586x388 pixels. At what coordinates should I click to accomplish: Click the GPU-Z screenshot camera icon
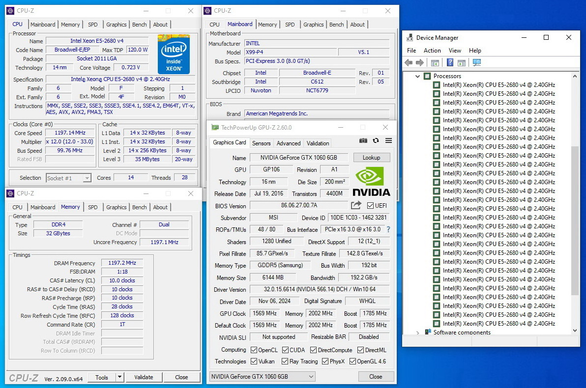coord(363,140)
